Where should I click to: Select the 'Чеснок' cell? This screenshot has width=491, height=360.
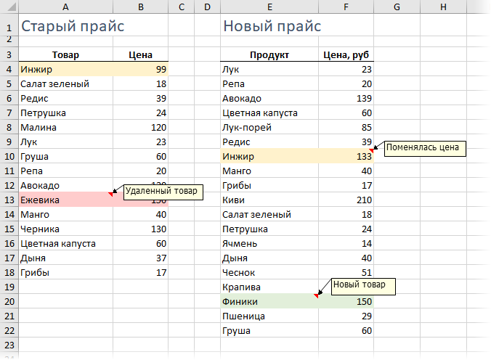(x=269, y=272)
